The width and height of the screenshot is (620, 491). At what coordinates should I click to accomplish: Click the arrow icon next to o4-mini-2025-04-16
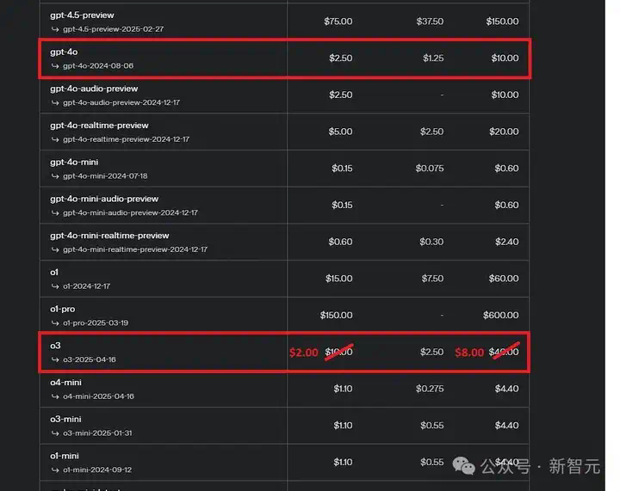pos(55,396)
